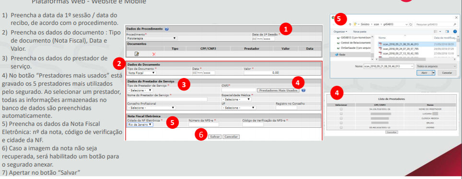Open the Conselho Profissional dropdown
Viewport: 462px width, 179px height.
(151, 108)
